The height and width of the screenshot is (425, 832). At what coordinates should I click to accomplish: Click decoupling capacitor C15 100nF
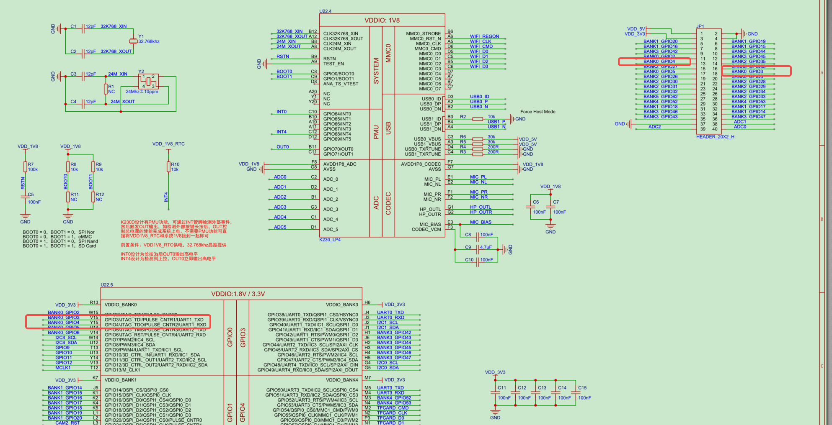click(x=576, y=393)
